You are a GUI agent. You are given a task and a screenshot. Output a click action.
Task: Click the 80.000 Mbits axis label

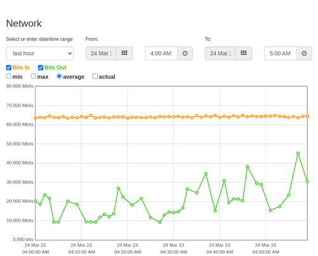[20, 86]
